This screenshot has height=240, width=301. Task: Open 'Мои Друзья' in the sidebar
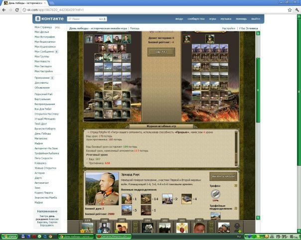[x=42, y=32]
